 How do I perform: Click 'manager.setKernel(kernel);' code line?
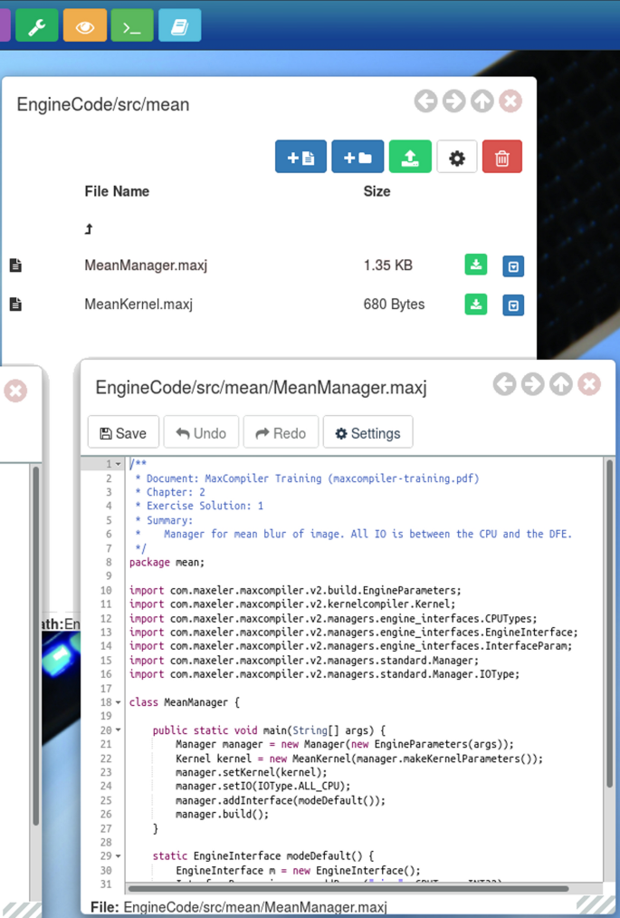252,772
